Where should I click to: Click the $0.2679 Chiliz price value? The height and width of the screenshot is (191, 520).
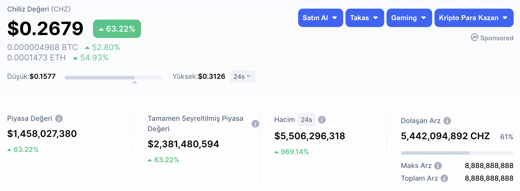(45, 28)
